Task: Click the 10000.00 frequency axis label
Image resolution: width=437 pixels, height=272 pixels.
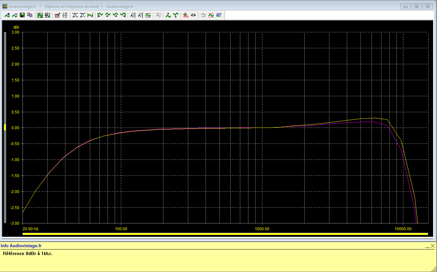Action: [403, 229]
